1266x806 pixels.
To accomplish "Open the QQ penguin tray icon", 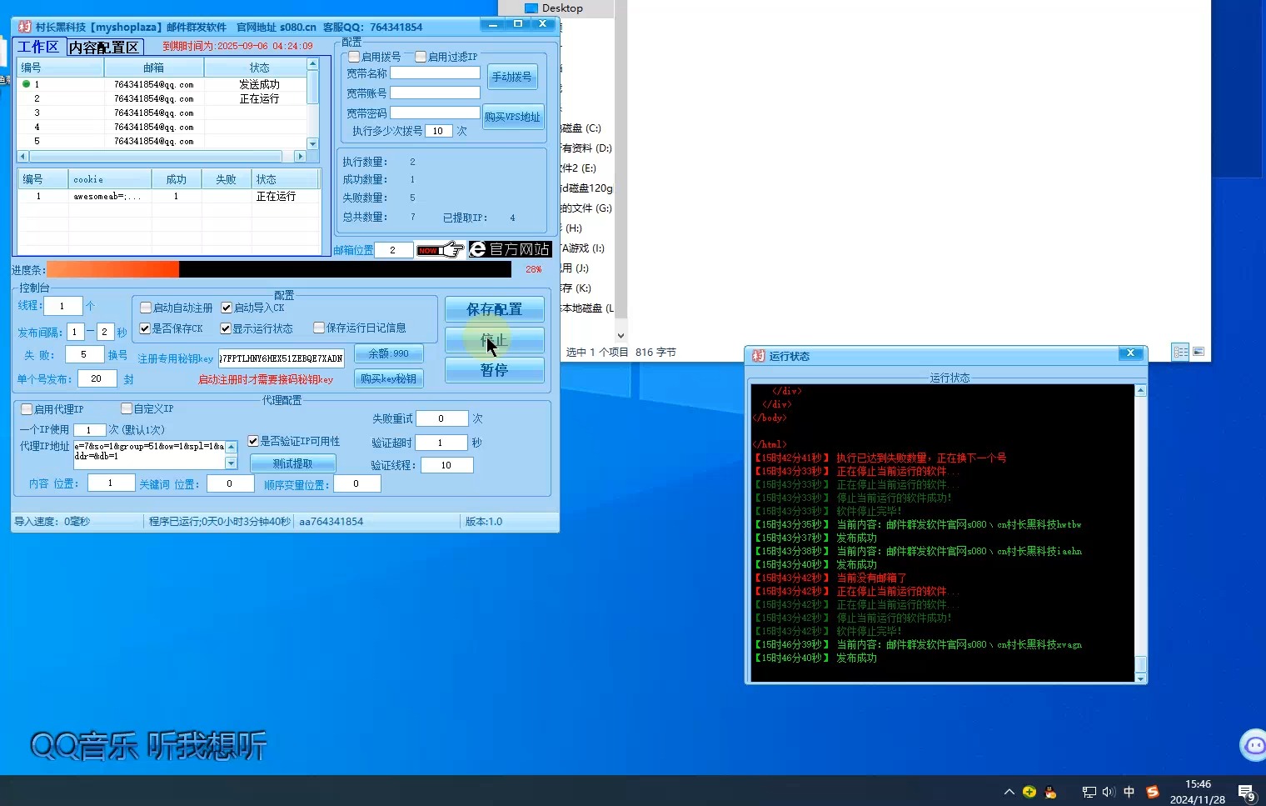I will (1050, 792).
